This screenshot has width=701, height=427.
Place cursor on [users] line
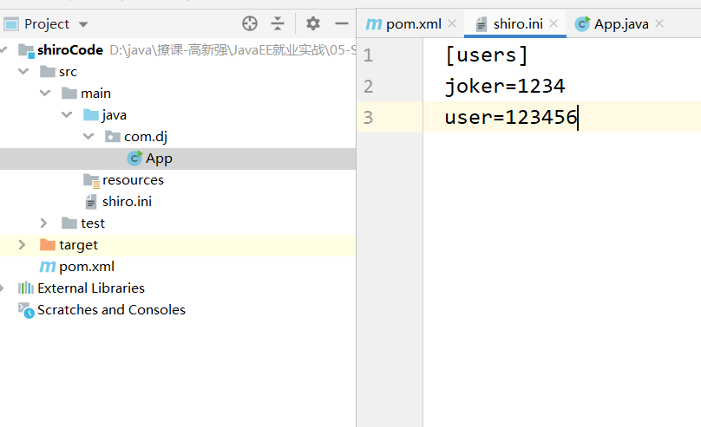487,55
